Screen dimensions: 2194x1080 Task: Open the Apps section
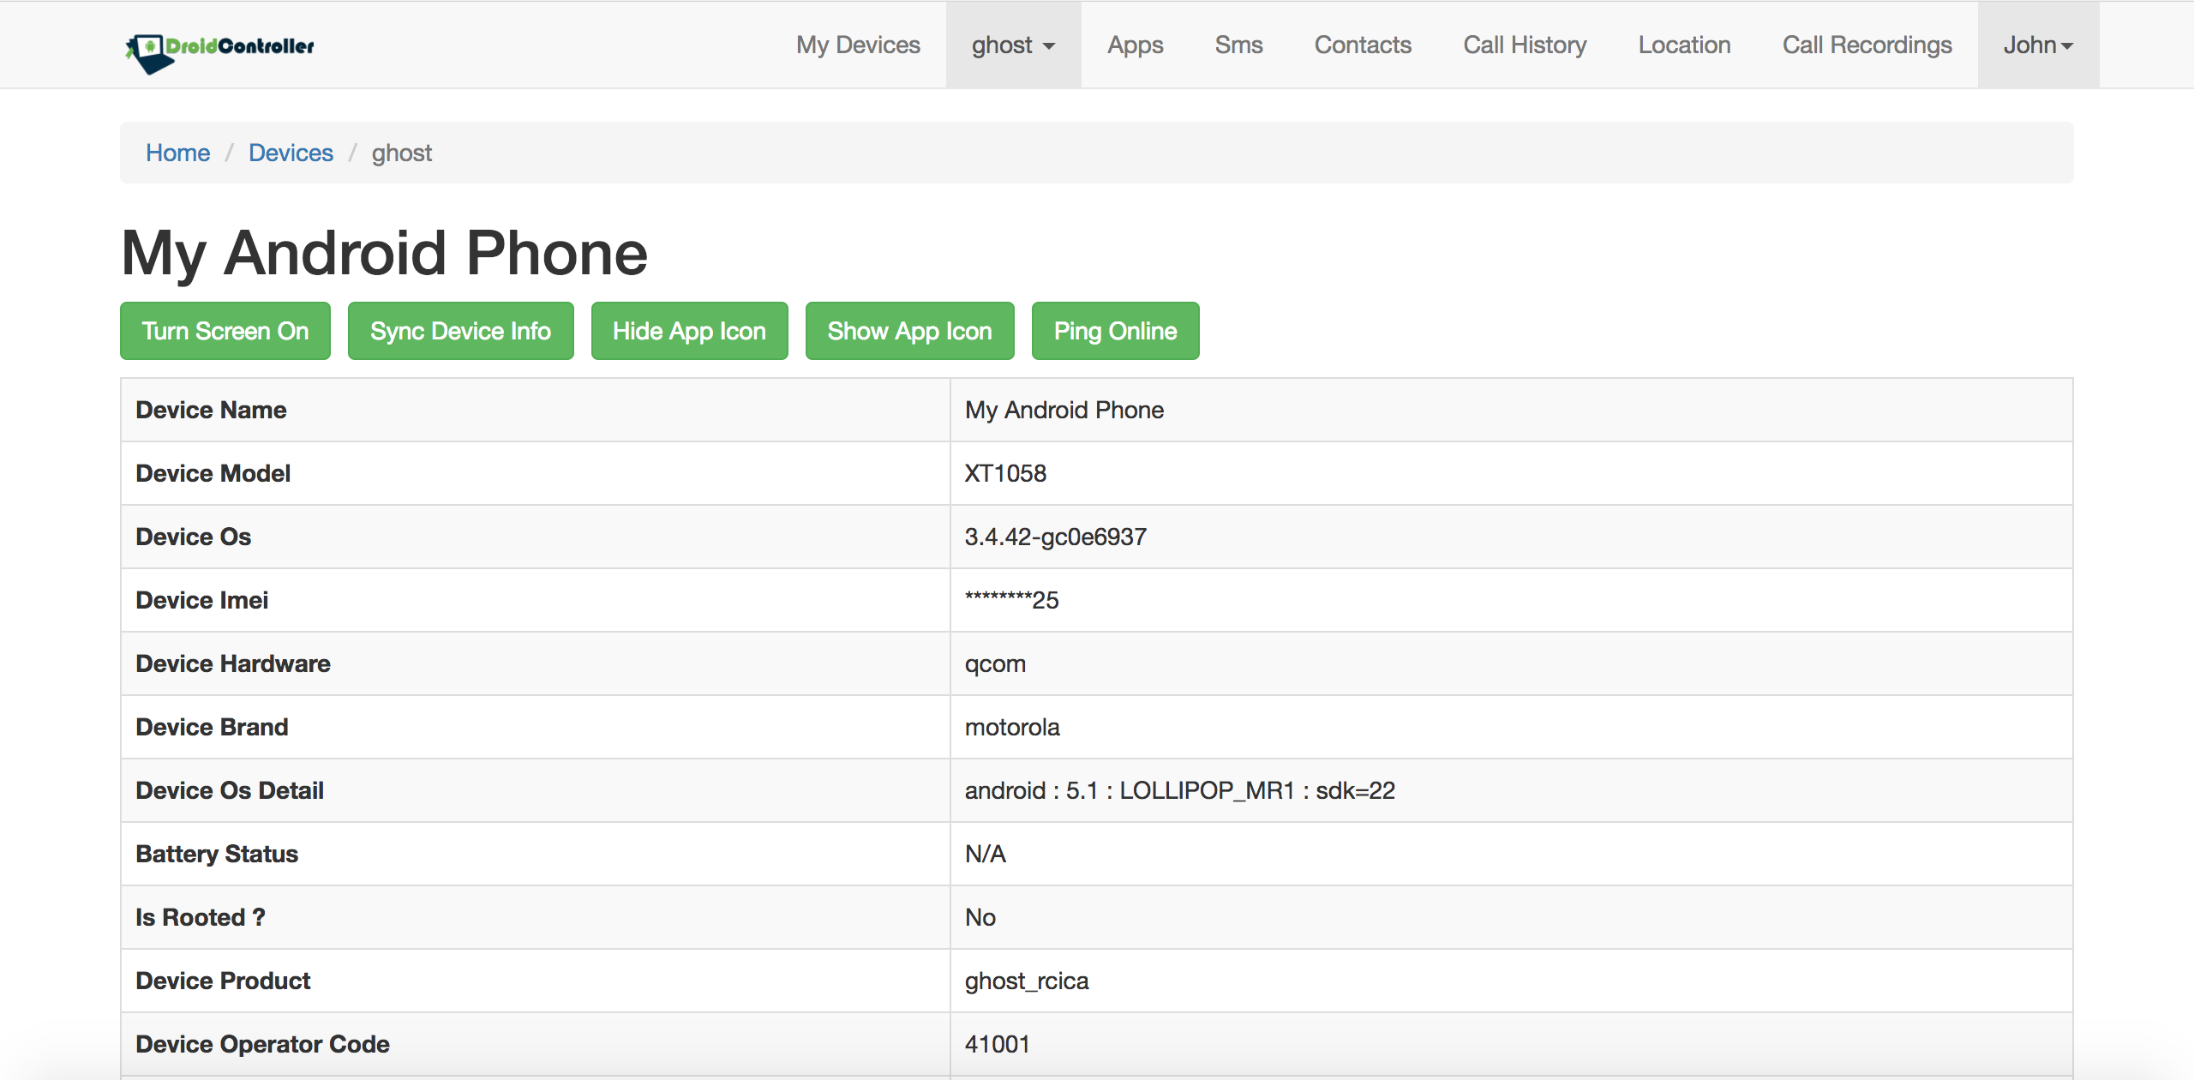click(1135, 45)
